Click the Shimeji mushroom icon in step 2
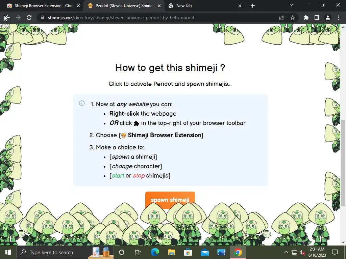Image resolution: width=346 pixels, height=259 pixels. click(124, 135)
